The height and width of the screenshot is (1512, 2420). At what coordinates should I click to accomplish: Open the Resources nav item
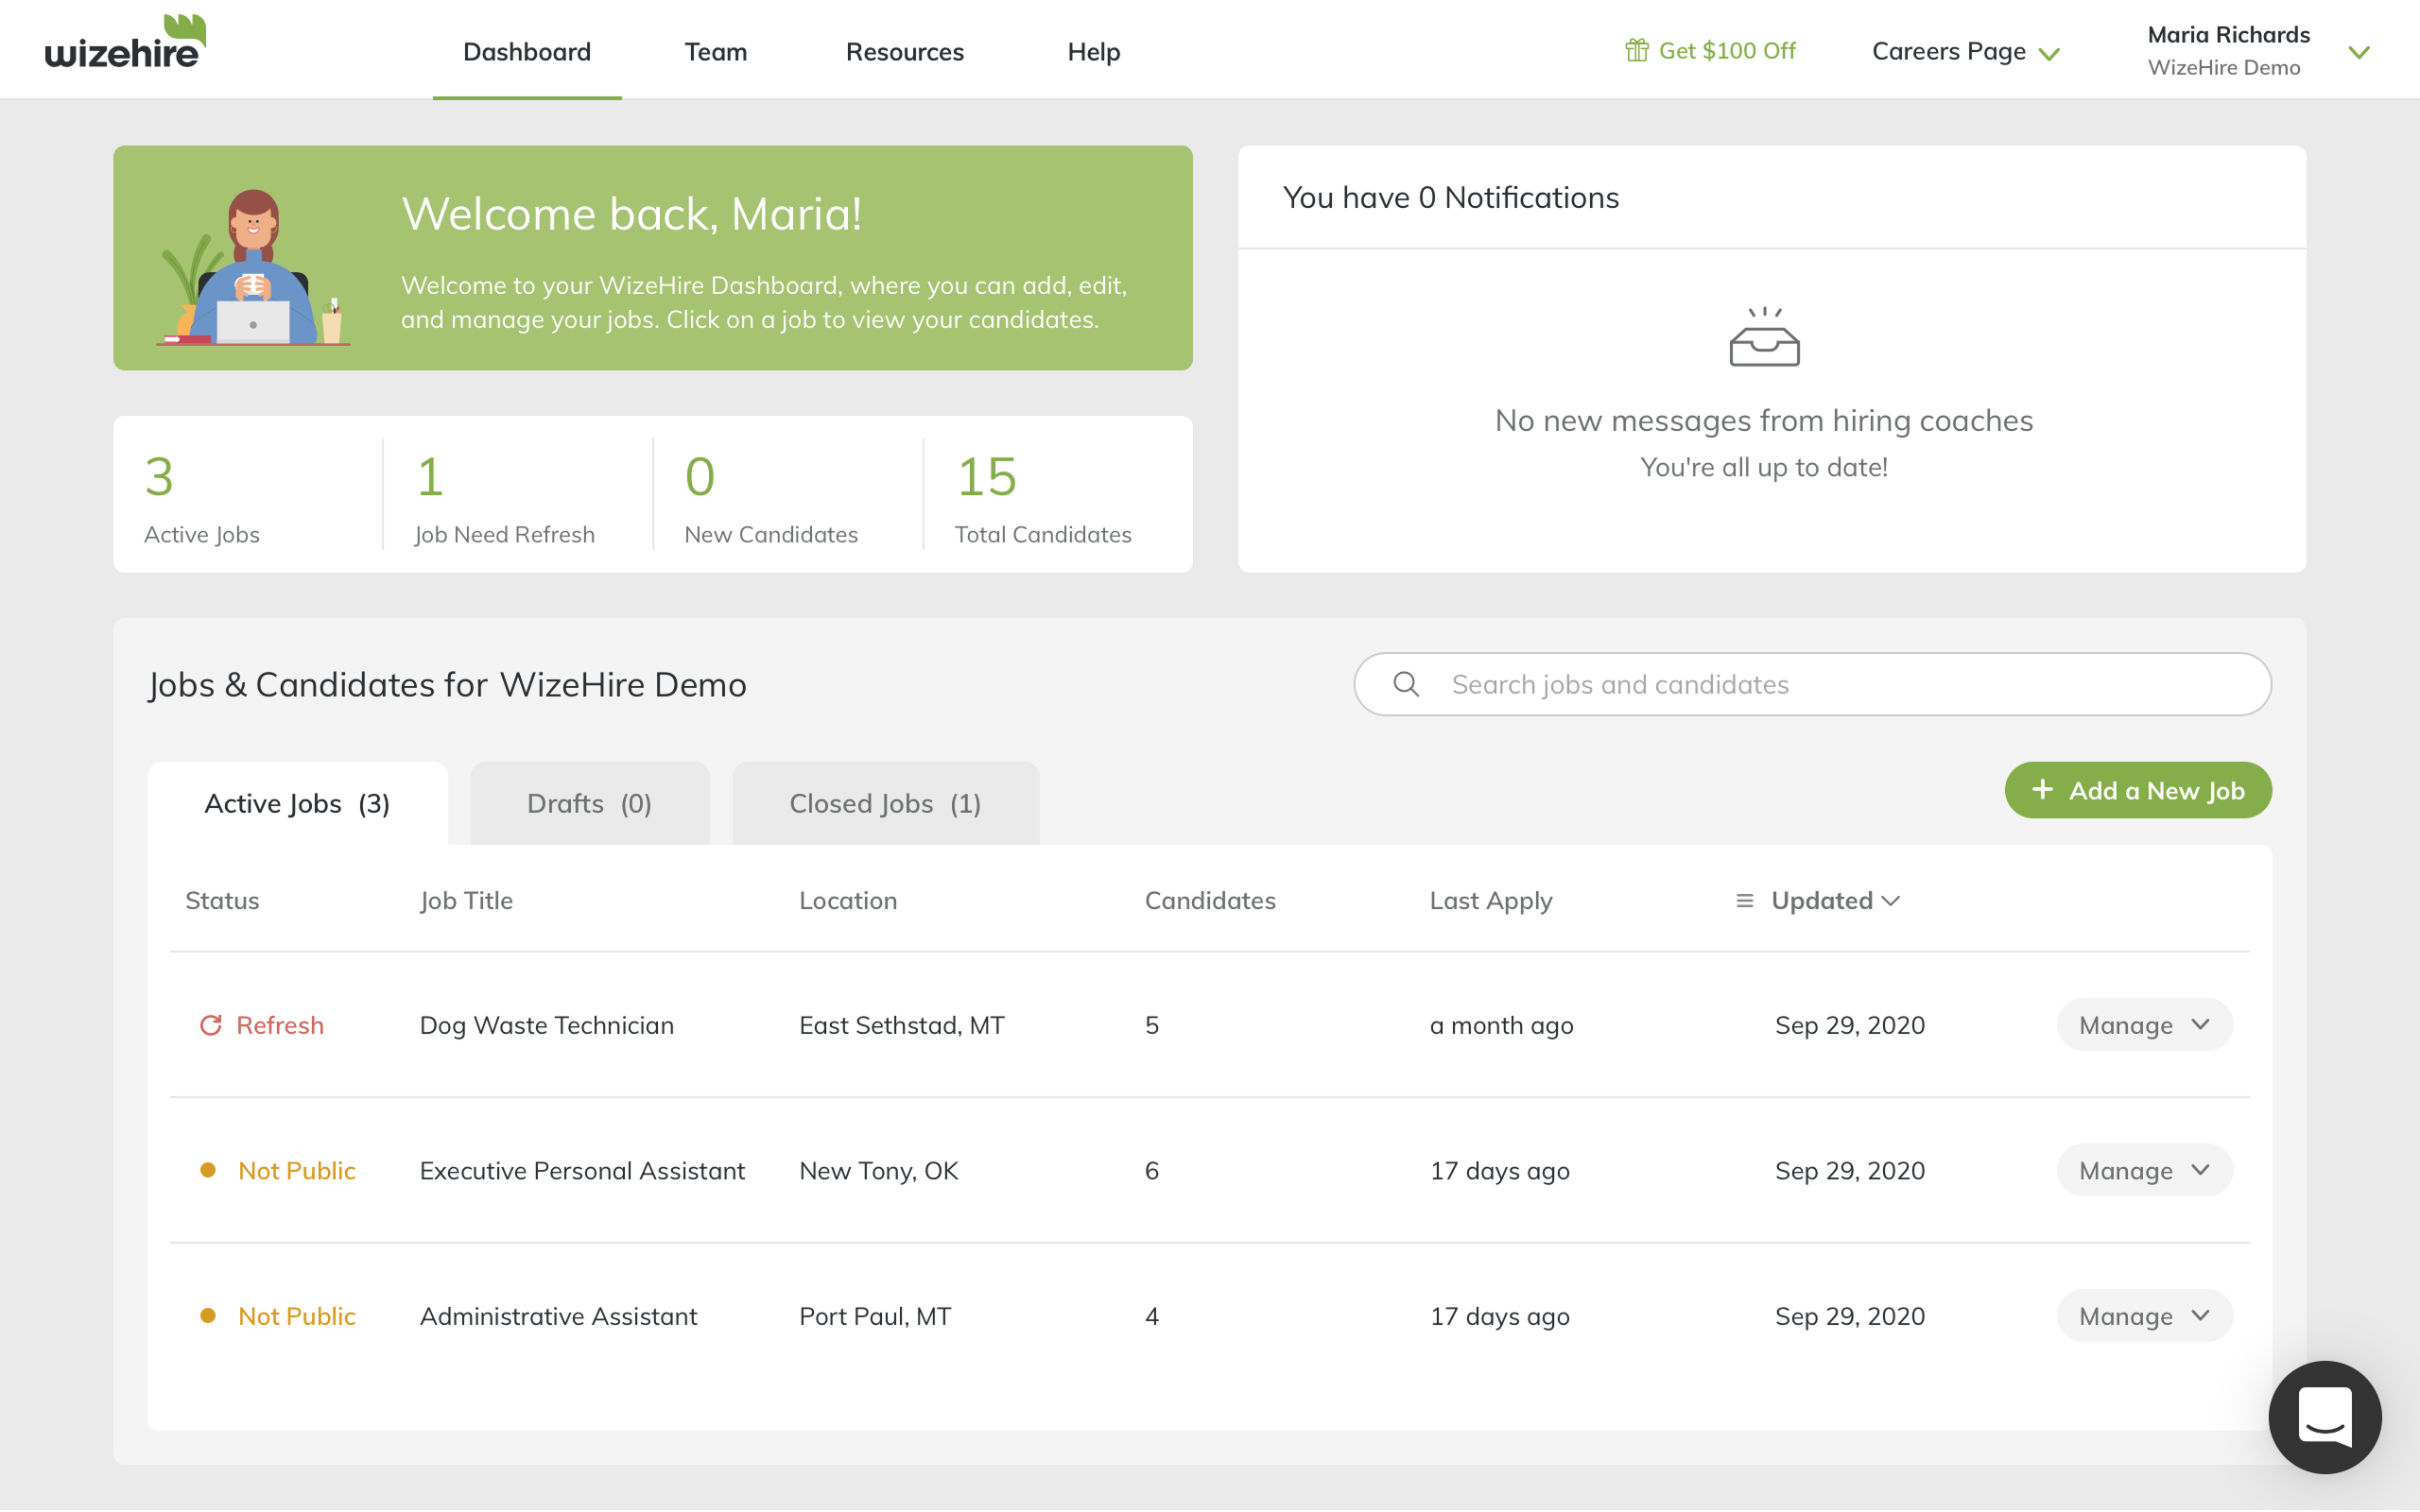point(905,51)
